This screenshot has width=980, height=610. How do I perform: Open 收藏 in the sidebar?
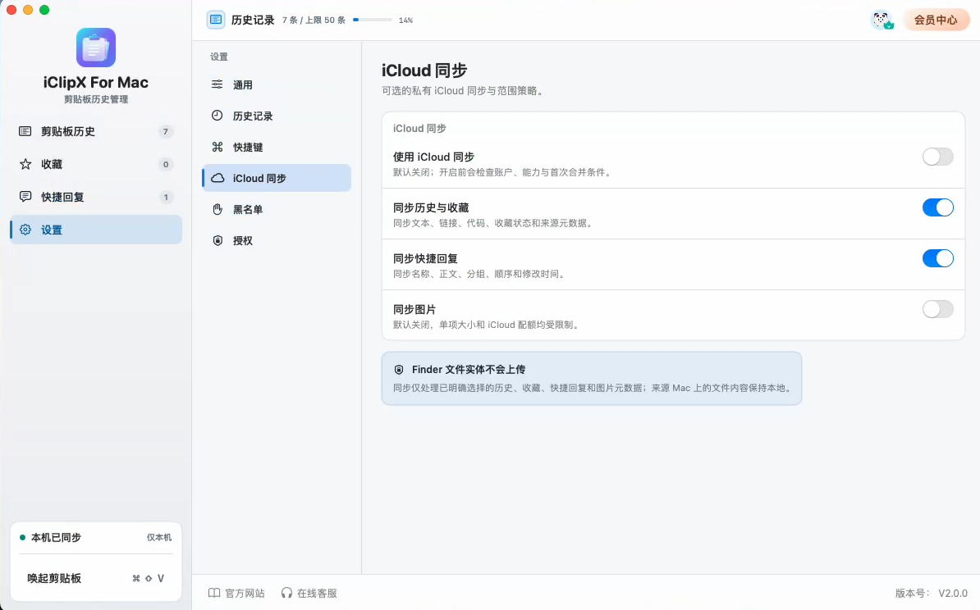(x=96, y=164)
